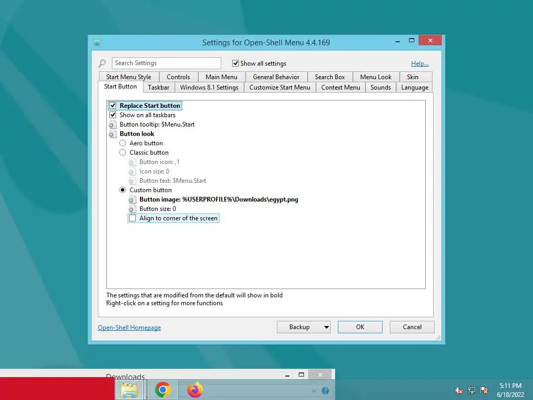Switch to the Skin tab
Viewport: 533px width, 400px height.
pos(413,77)
